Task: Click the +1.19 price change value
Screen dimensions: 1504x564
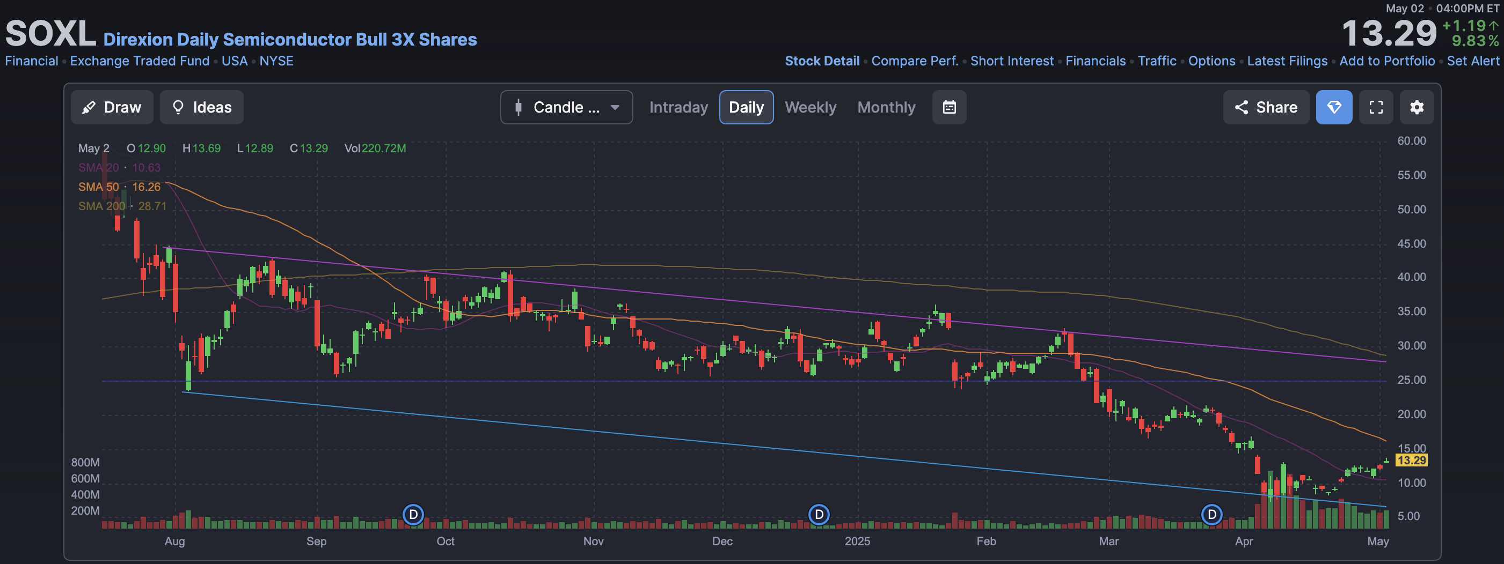Action: tap(1464, 26)
